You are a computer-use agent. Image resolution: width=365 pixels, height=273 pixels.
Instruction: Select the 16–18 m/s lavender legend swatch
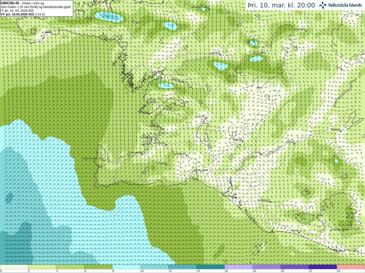pos(239,267)
